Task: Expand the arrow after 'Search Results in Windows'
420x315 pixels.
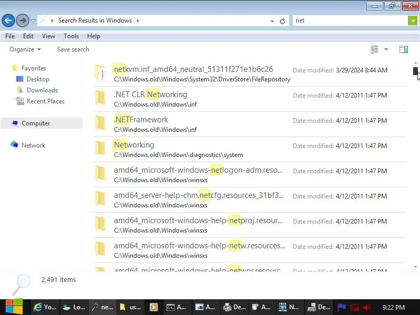Action: 138,20
